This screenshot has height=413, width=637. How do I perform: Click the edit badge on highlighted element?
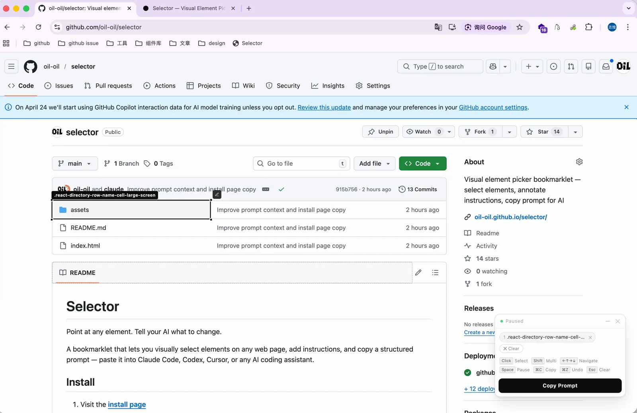tap(217, 195)
